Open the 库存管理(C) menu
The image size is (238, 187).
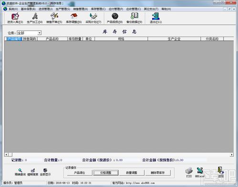tap(98, 9)
